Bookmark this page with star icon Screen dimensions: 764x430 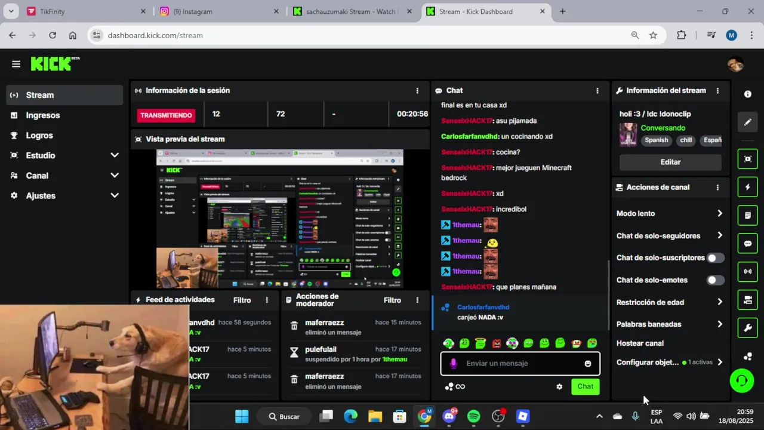click(x=653, y=35)
